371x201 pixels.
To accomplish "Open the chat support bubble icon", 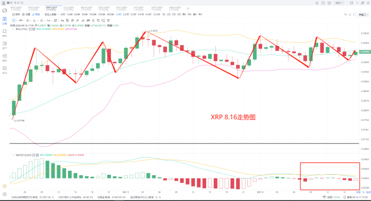I will pos(323,3).
